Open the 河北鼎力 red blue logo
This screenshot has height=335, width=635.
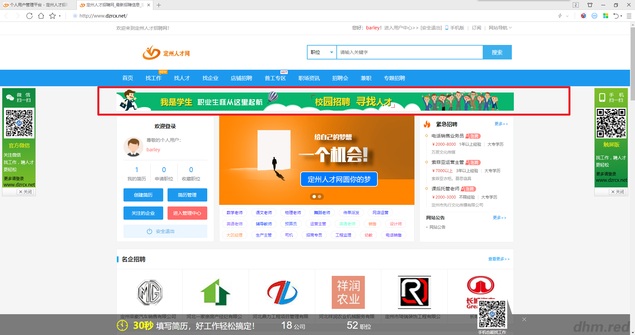click(282, 292)
